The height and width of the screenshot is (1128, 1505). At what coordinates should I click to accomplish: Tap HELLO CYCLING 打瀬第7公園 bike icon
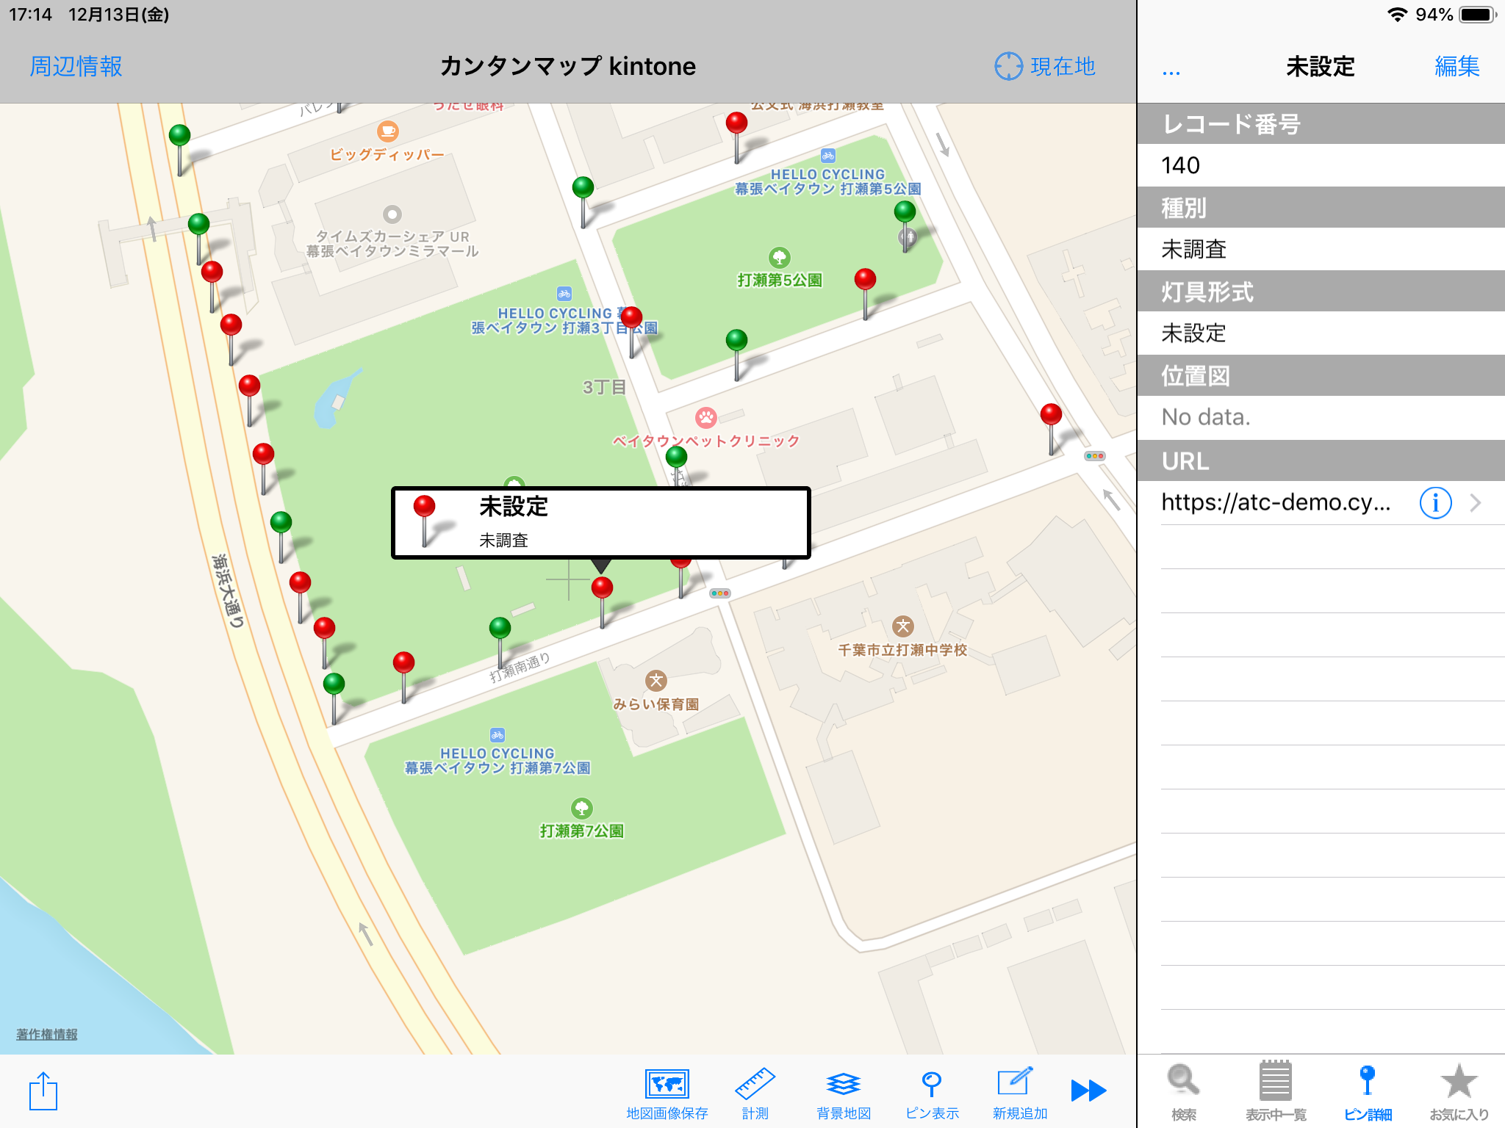(498, 735)
